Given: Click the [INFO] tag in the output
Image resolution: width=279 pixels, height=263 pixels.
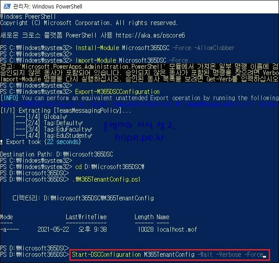Looking at the screenshot, I should coord(9,98).
